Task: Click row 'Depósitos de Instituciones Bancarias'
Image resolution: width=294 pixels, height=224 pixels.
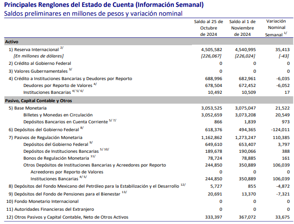Action: (x=61, y=151)
